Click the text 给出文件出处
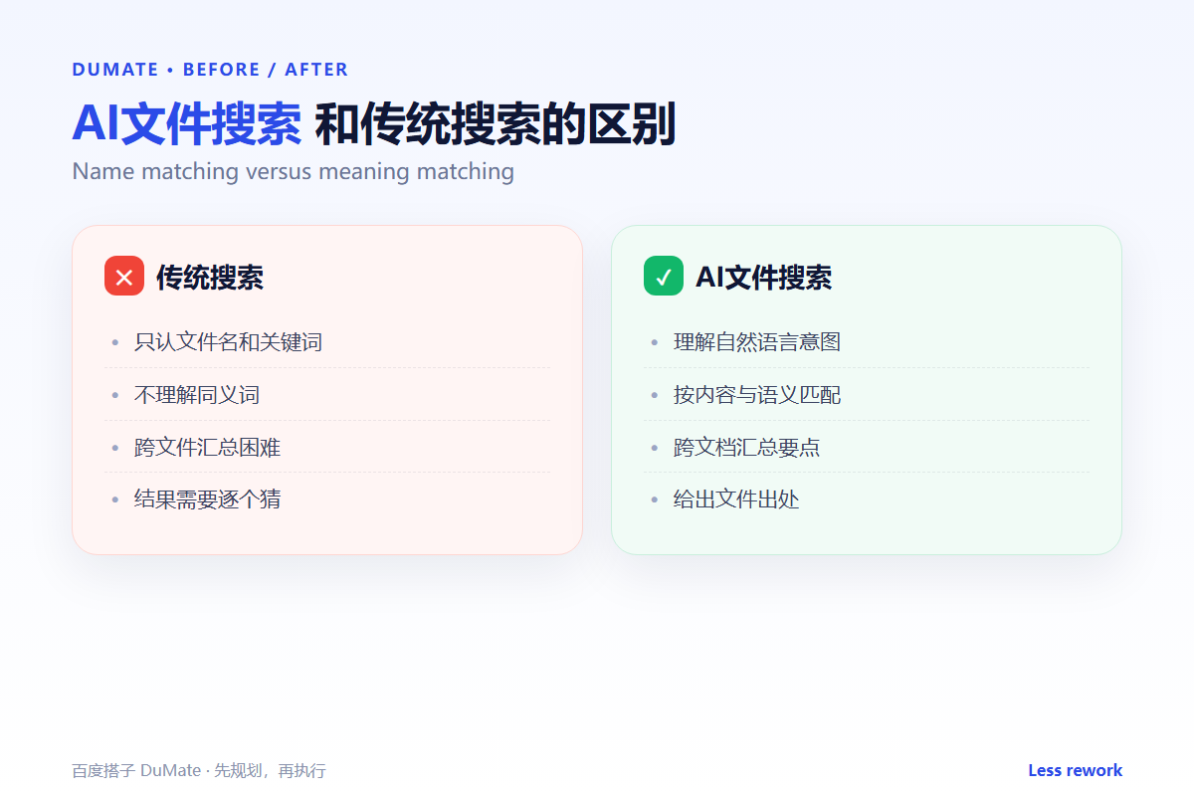Image resolution: width=1194 pixels, height=796 pixels. (x=736, y=499)
